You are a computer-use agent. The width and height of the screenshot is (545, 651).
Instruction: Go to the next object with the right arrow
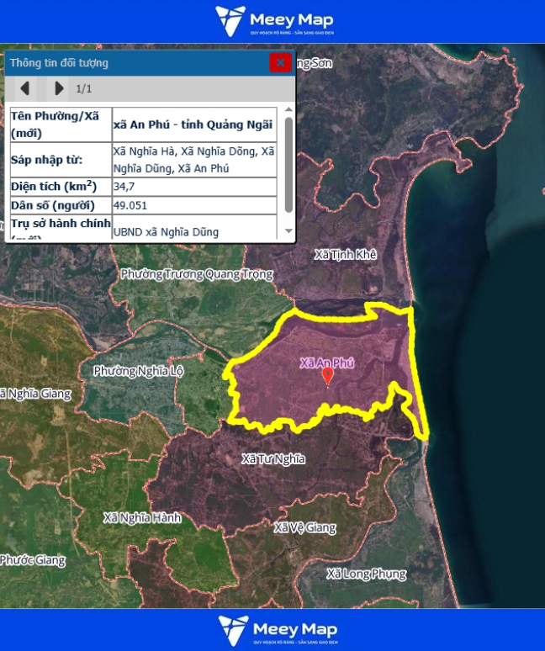click(58, 88)
